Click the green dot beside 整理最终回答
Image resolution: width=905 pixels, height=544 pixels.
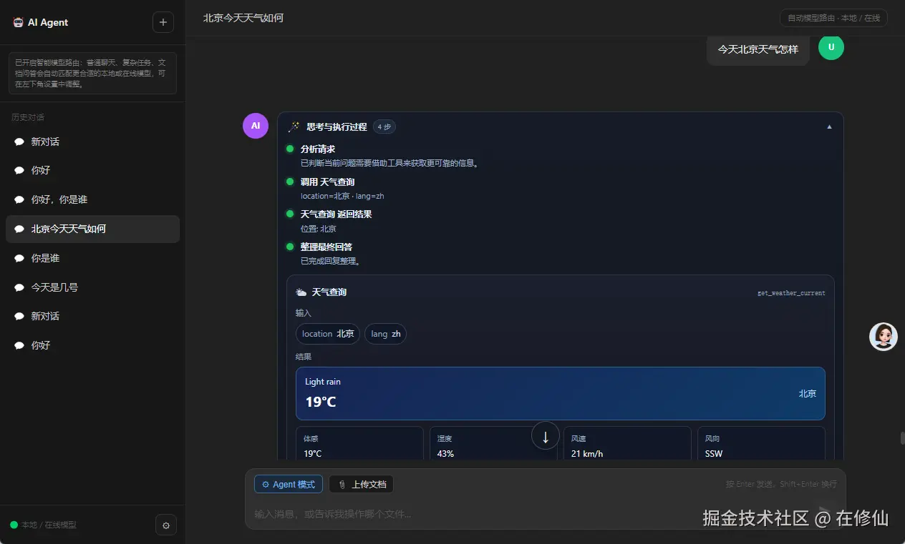[290, 247]
